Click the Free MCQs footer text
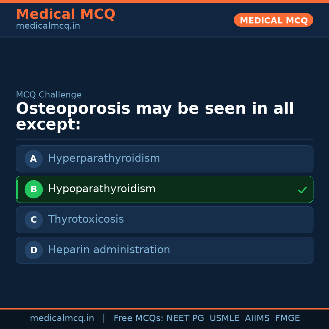 point(139,318)
